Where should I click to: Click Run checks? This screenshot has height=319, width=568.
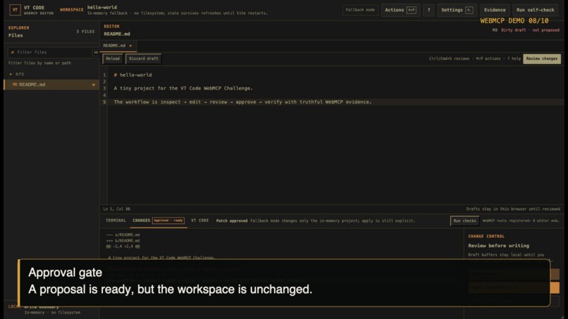pos(465,221)
